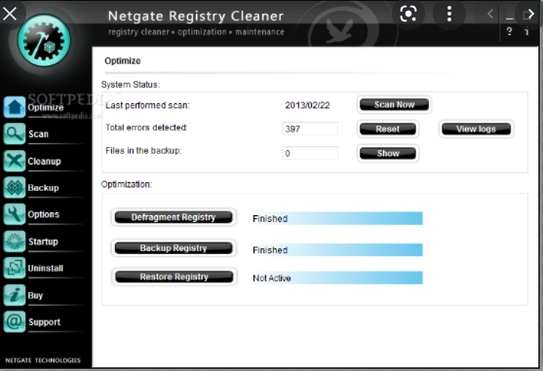Screen dimensions: 543x371
Task: Open the Optimize menu label
Action: pyautogui.click(x=46, y=107)
